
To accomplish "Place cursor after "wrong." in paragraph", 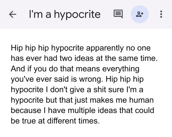I will click(104, 79).
